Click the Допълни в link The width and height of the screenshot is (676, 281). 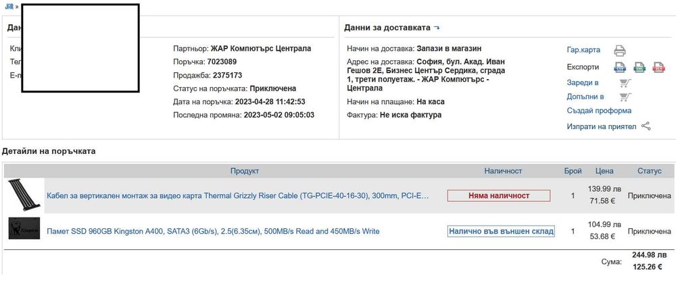[585, 97]
